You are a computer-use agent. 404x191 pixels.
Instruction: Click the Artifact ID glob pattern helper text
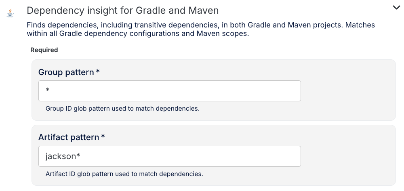[x=124, y=174]
